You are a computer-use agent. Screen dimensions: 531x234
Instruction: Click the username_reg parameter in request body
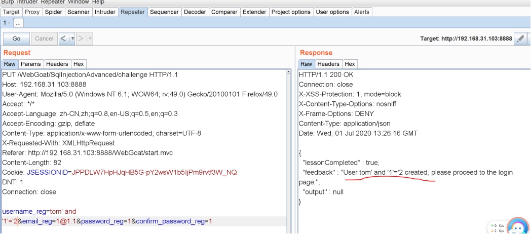(24, 212)
